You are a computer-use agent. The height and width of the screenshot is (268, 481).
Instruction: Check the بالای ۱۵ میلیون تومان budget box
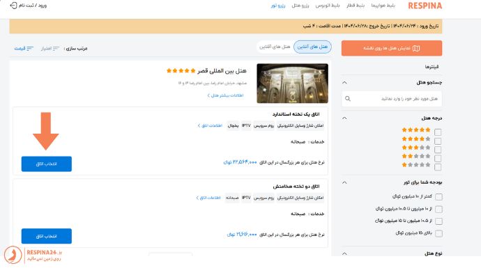click(438, 233)
